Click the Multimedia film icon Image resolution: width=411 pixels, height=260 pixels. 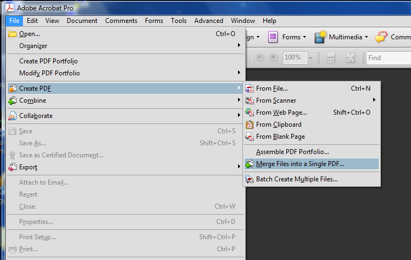(320, 37)
